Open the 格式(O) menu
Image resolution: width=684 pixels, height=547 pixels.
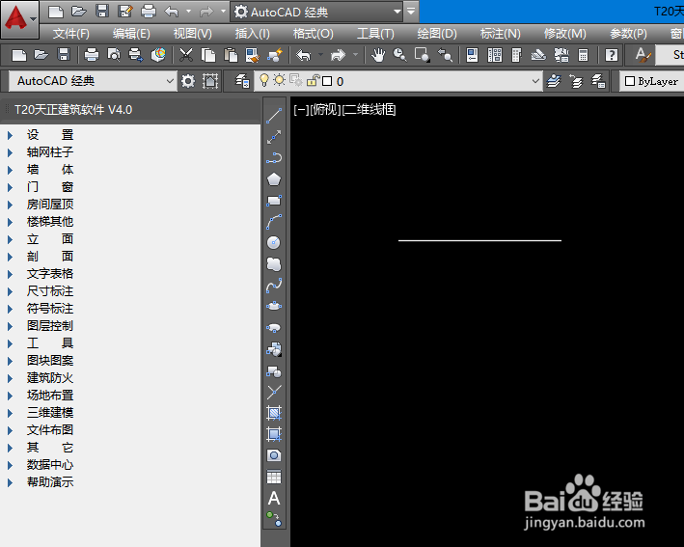point(314,34)
